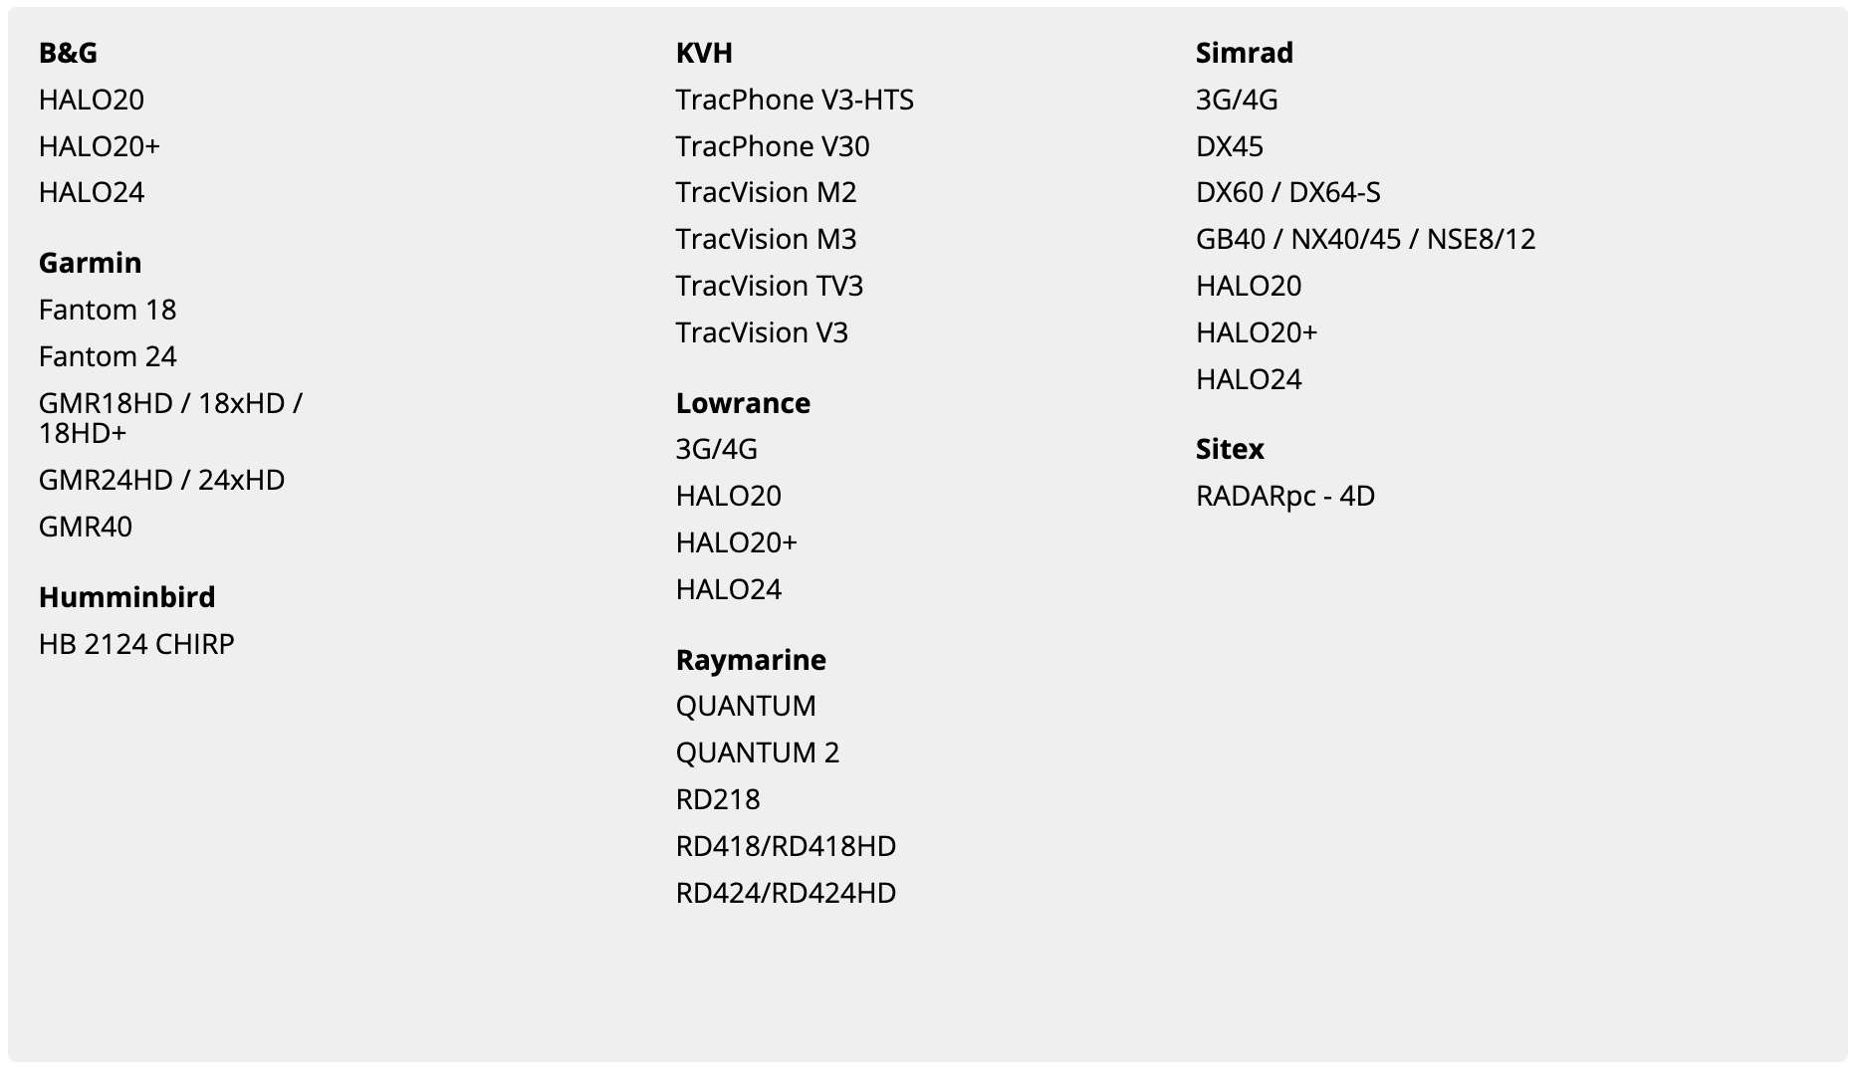1856x1071 pixels.
Task: Open Simrad DX45 link
Action: pos(1230,146)
